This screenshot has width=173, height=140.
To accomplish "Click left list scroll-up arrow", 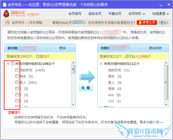I will 73,63.
